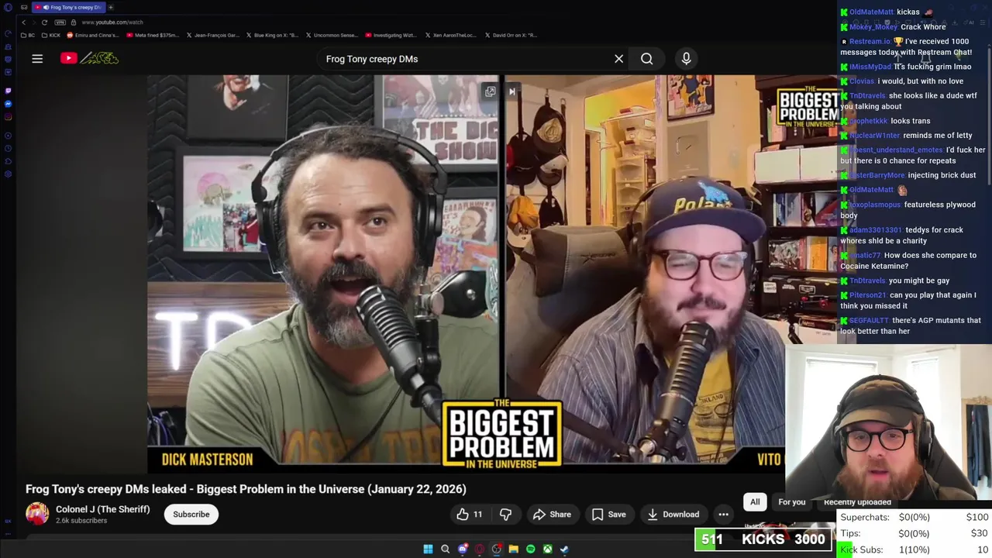Click TnDtravels 'you might be gay' message
The image size is (992, 558).
pos(894,281)
